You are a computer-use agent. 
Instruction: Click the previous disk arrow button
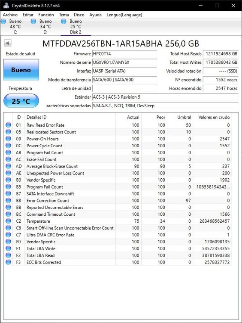point(8,43)
